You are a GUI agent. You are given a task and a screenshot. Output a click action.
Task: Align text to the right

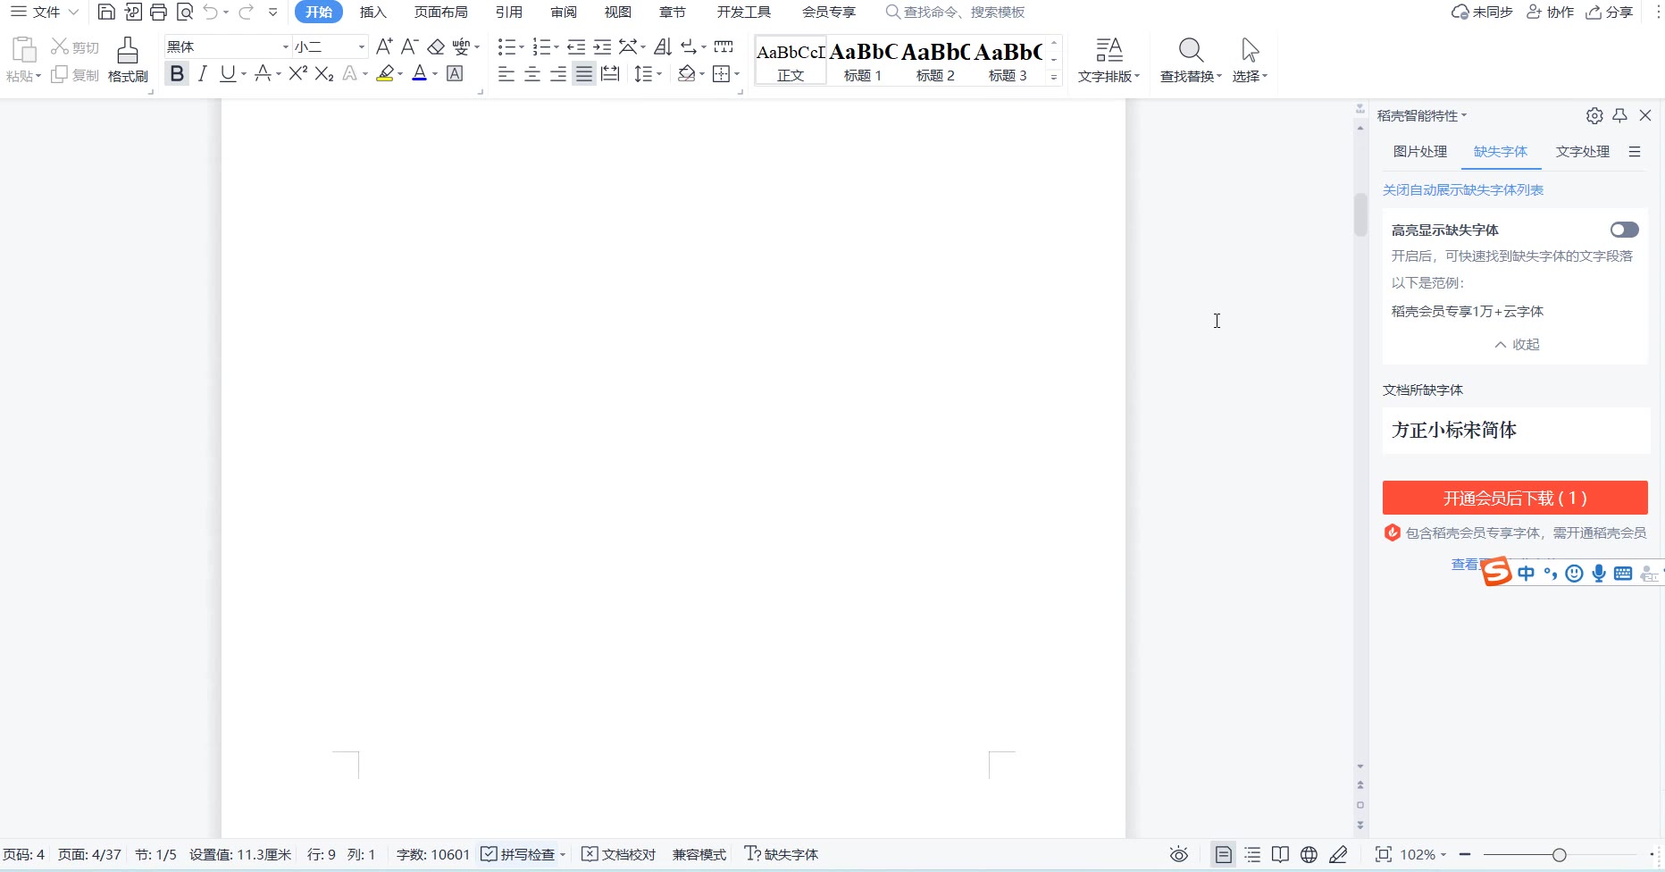[x=558, y=73]
